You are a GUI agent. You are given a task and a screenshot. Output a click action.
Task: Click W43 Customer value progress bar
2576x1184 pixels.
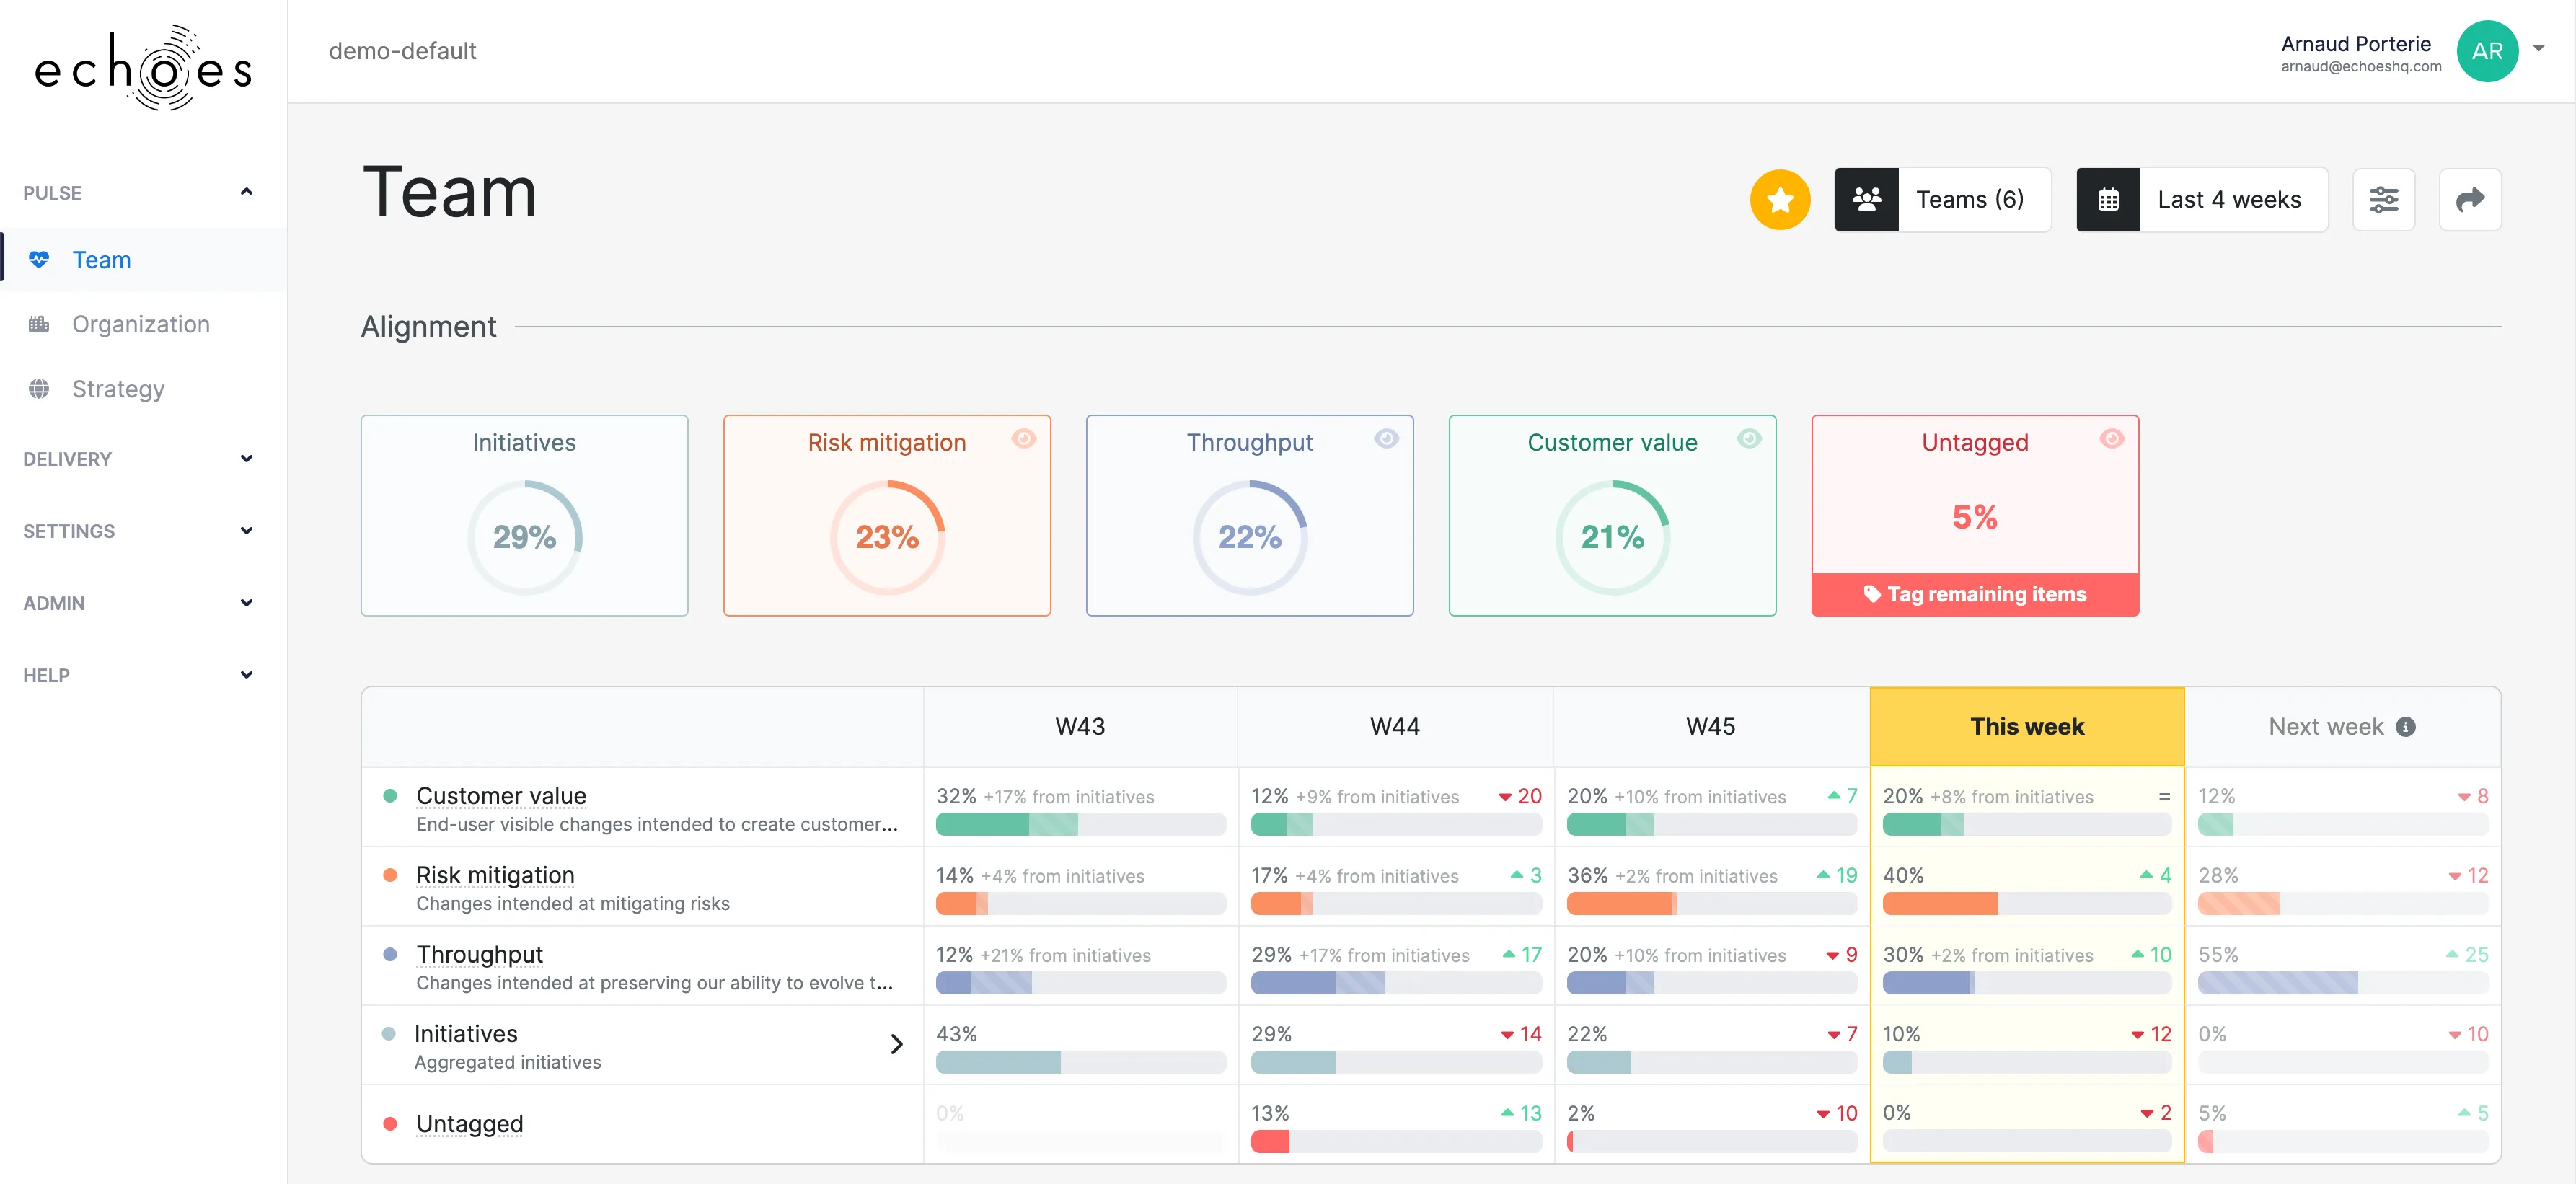pos(1080,825)
